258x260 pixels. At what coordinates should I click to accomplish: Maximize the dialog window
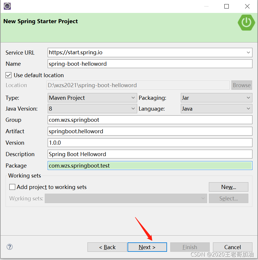point(226,6)
